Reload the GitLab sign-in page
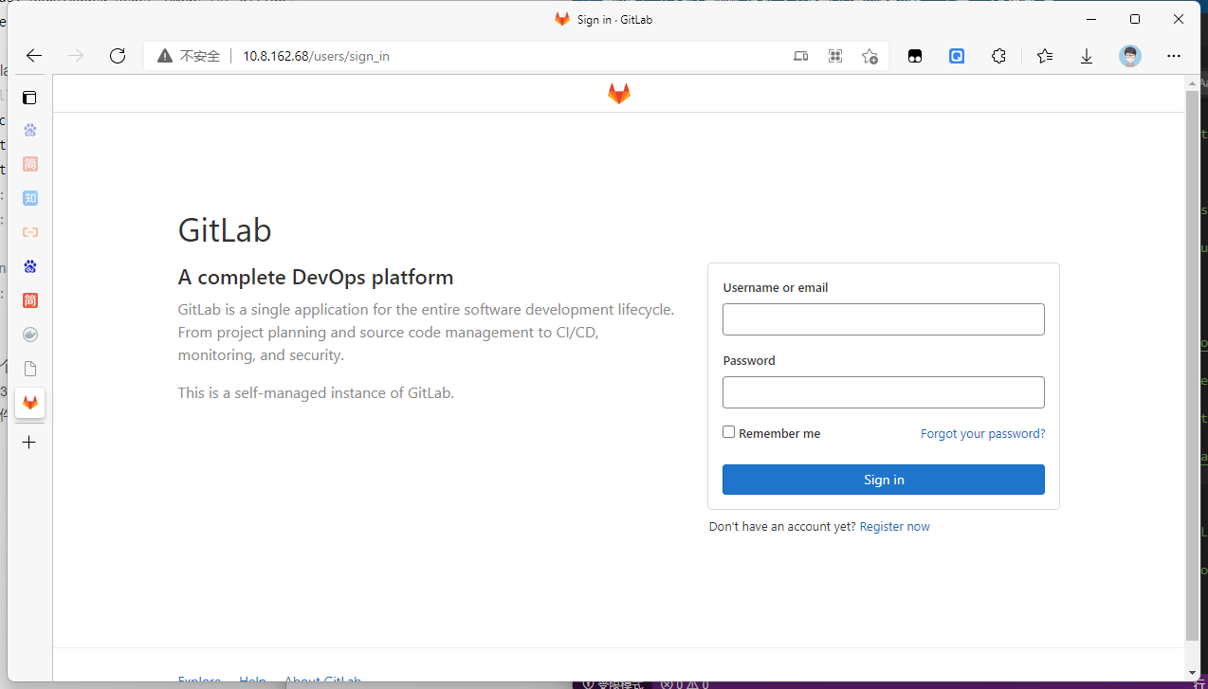Screen dimensions: 1208x689 point(118,56)
